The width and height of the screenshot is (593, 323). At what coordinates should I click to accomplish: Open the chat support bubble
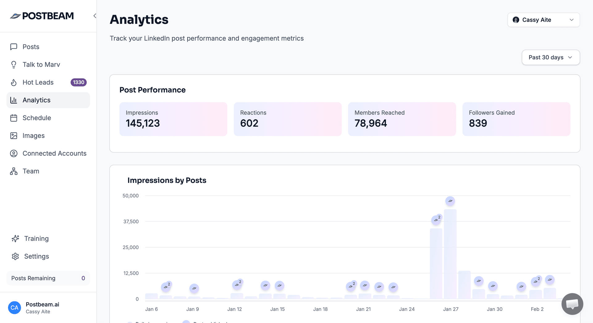click(x=572, y=304)
